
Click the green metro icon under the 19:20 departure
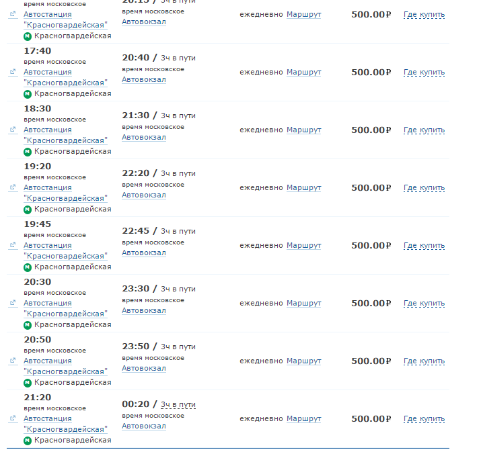28,210
